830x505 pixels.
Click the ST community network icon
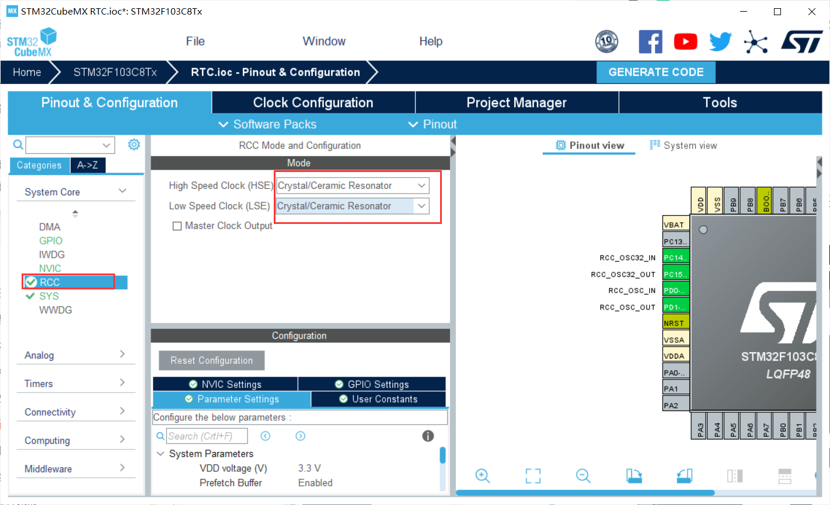pyautogui.click(x=755, y=41)
